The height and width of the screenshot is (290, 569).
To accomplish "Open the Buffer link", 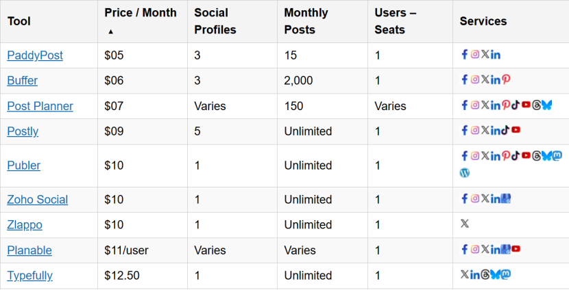I will pos(22,80).
